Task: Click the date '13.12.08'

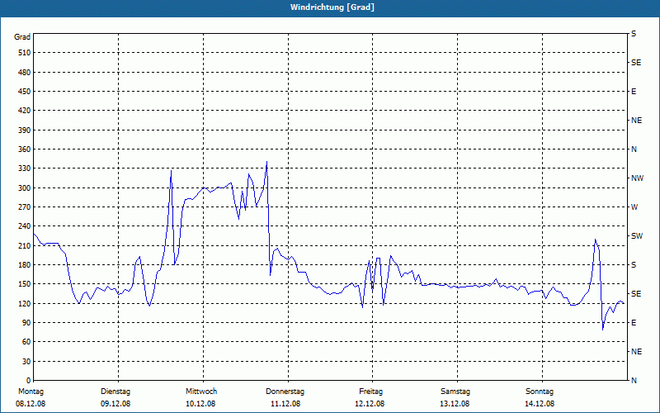Action: (x=455, y=404)
